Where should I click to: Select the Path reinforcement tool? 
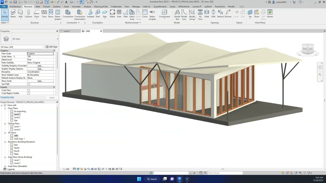pyautogui.click(x=126, y=14)
